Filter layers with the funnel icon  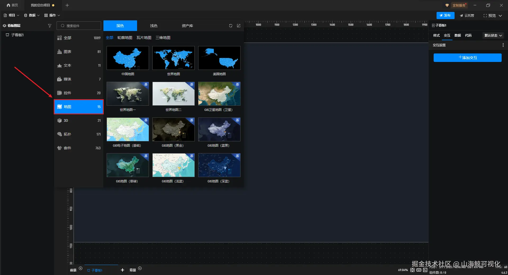[49, 26]
